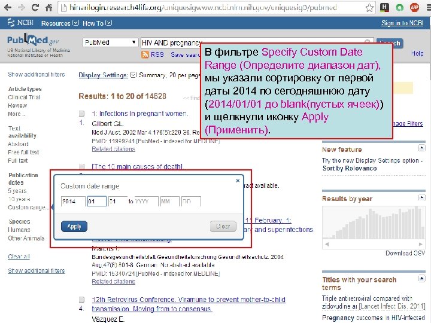This screenshot has width=431, height=323.
Task: Tick checkbox for Infections in pregnant women
Action: click(81, 114)
